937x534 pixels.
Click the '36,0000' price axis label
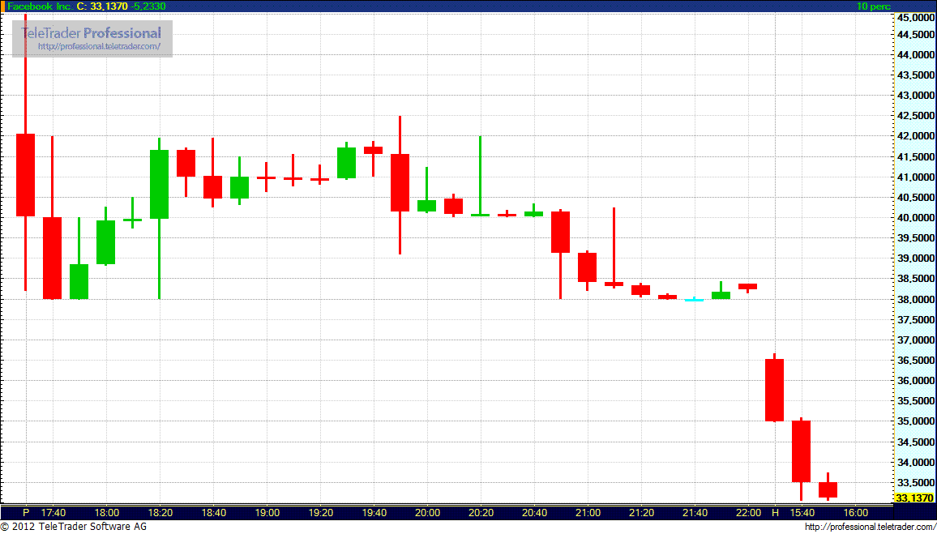915,381
